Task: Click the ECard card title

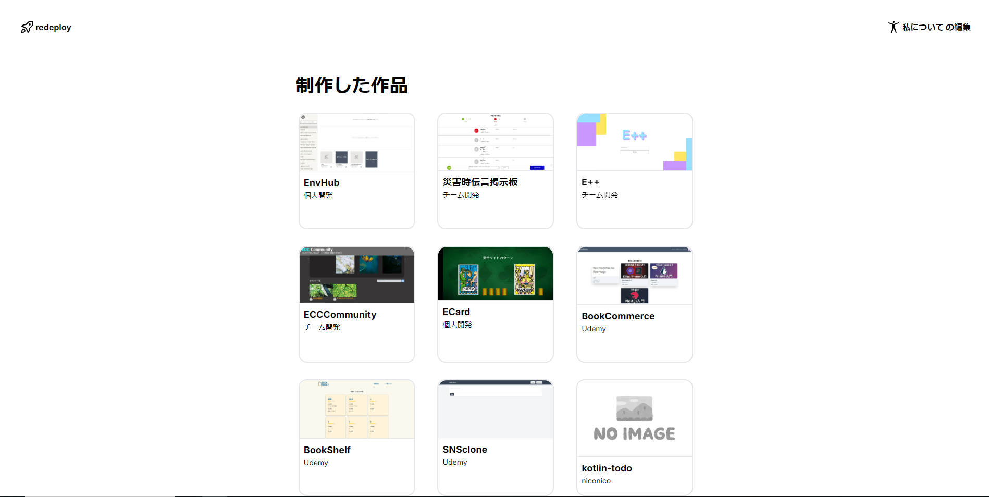Action: 456,312
